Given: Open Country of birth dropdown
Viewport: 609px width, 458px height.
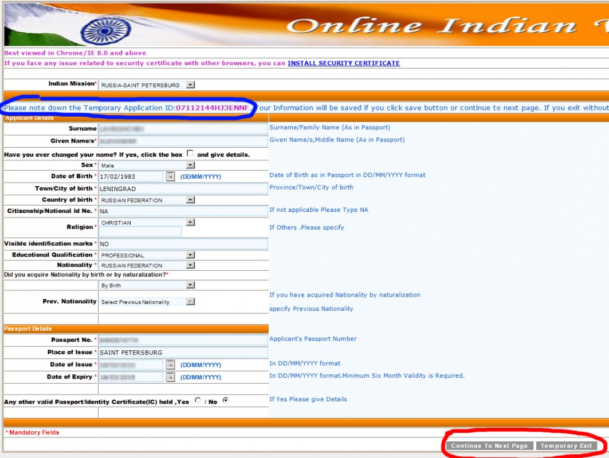Looking at the screenshot, I should pyautogui.click(x=190, y=200).
